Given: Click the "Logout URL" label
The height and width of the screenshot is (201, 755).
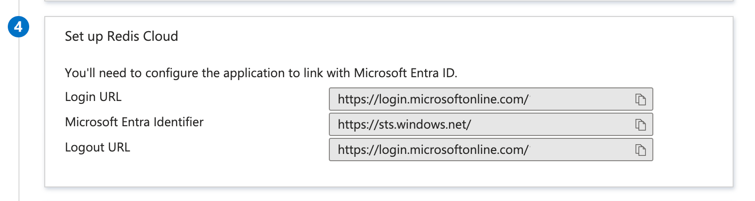Looking at the screenshot, I should pyautogui.click(x=97, y=147).
